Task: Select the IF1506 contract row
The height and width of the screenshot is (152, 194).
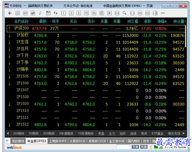Action: (x=96, y=83)
